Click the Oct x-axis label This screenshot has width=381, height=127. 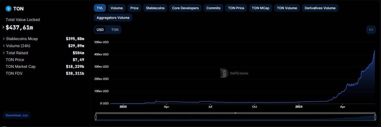pyautogui.click(x=255, y=107)
